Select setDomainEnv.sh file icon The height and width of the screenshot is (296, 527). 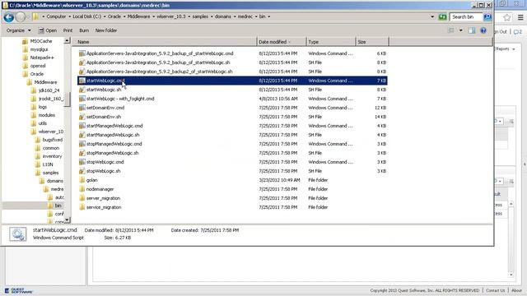click(82, 117)
